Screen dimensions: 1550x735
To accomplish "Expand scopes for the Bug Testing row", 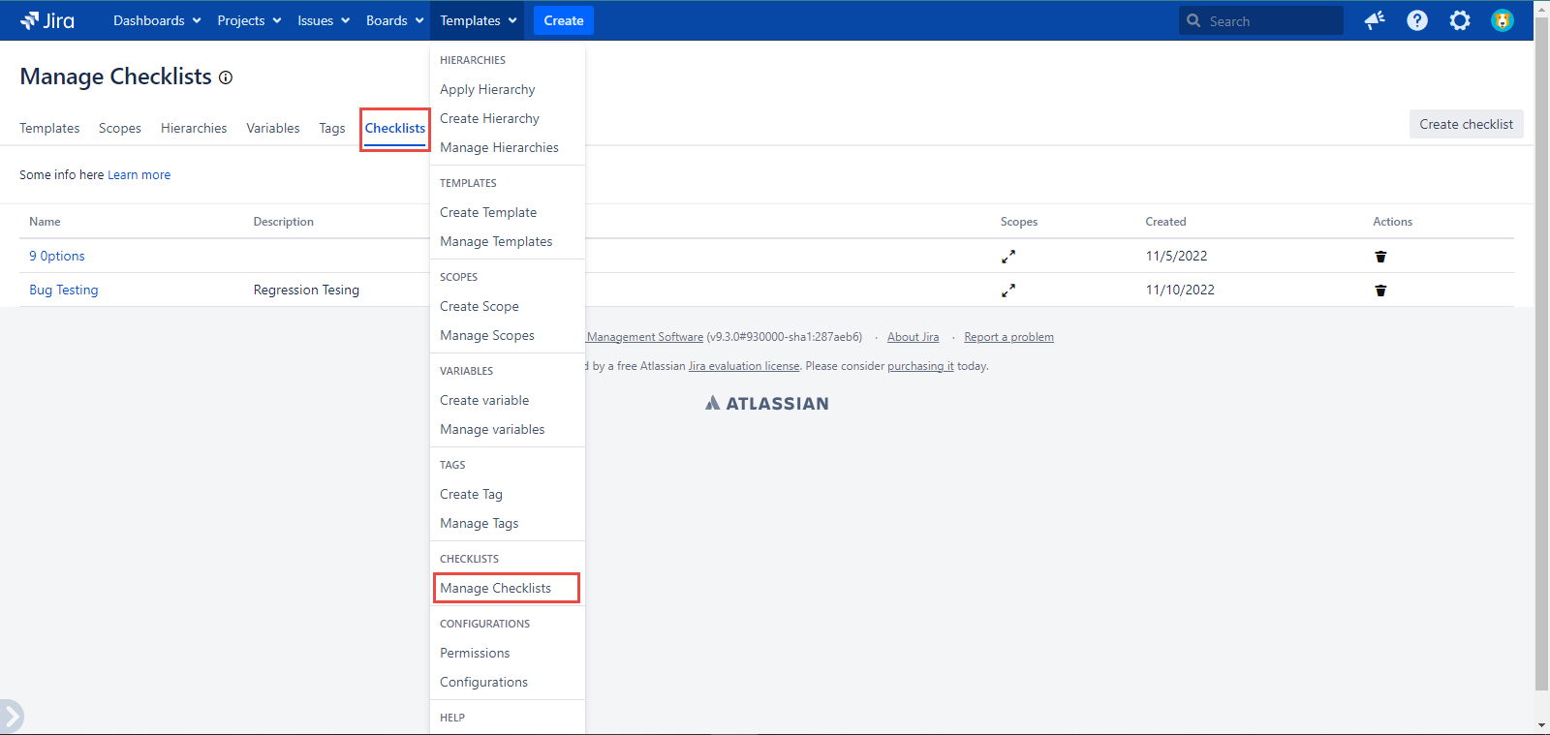I will (1008, 291).
